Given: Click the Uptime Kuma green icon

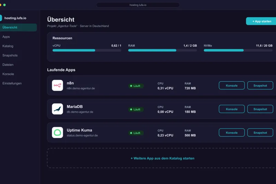Looking at the screenshot, I should tap(57, 133).
